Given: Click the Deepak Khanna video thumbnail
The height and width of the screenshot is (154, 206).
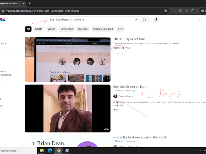Looking at the screenshot, I should 67,108.
